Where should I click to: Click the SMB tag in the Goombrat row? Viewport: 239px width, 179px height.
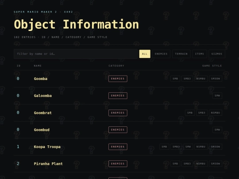pos(190,113)
